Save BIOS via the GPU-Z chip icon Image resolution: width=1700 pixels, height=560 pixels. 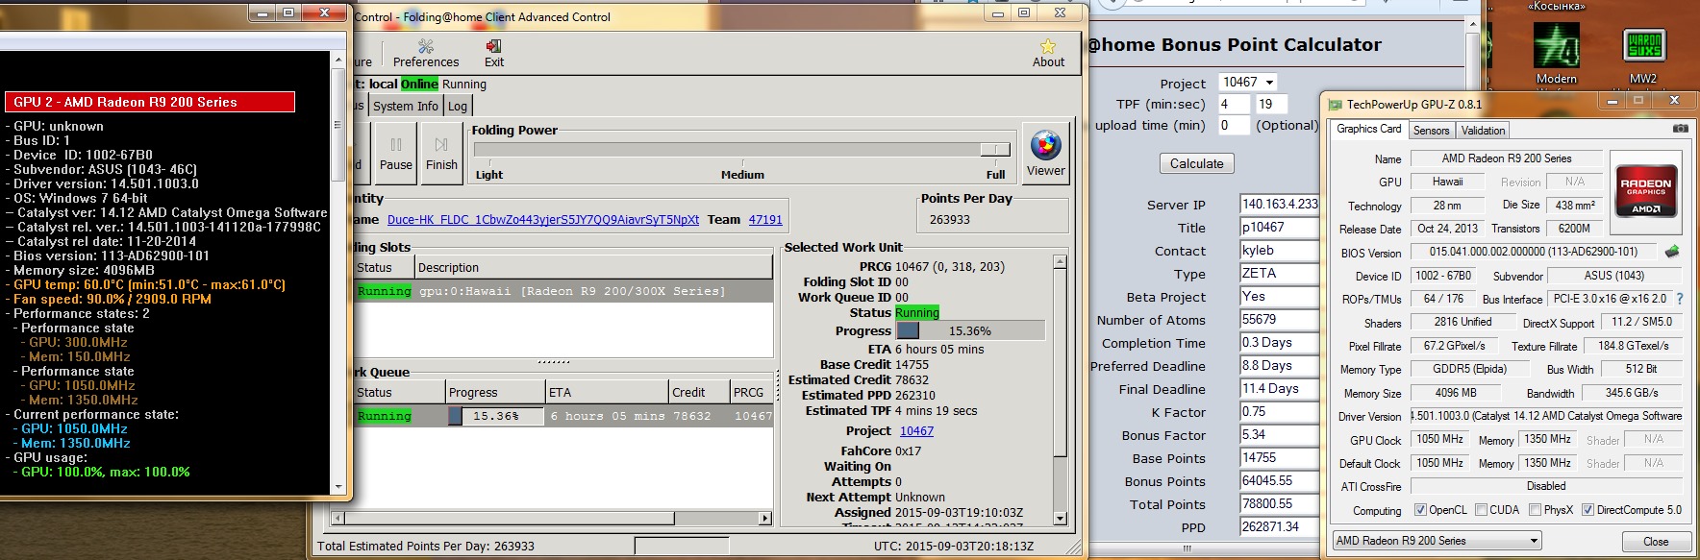pos(1672,252)
